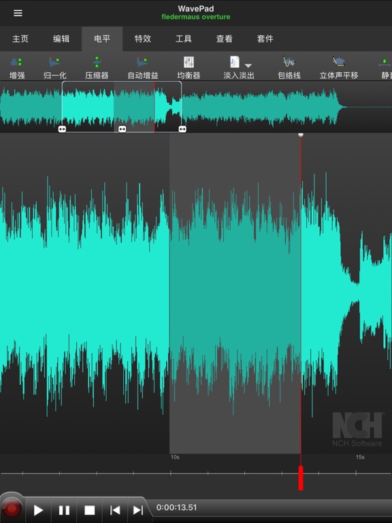
Task: Switch to the 主页 tab
Action: point(20,39)
